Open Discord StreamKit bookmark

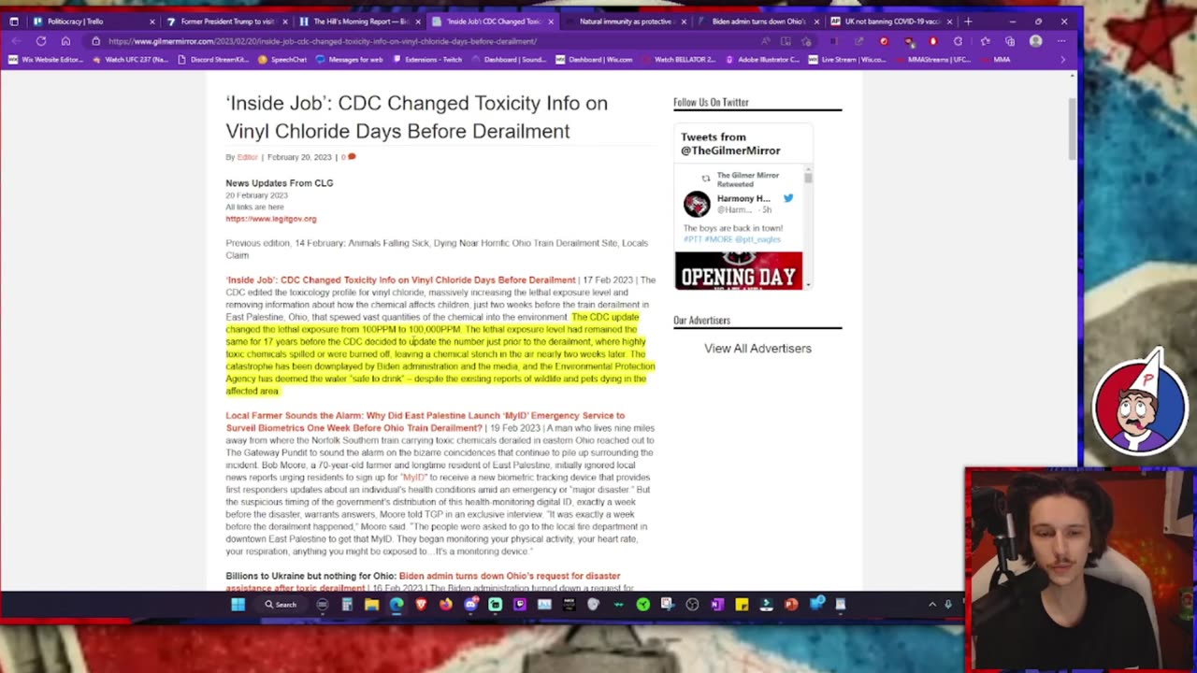click(214, 60)
